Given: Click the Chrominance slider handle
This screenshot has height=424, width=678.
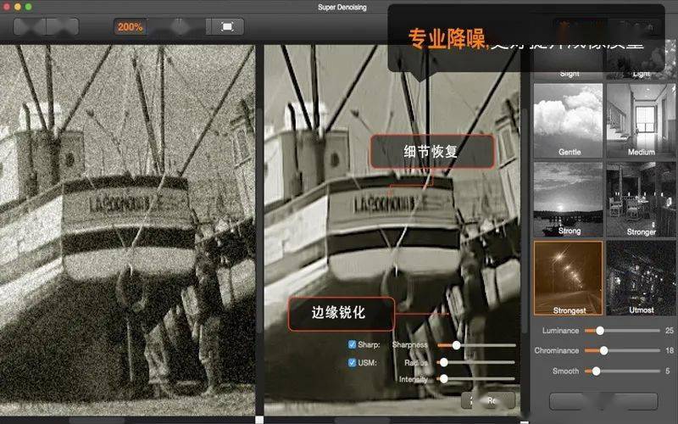Looking at the screenshot, I should point(603,350).
